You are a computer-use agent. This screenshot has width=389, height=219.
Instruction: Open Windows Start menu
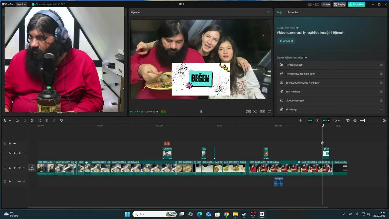pyautogui.click(x=127, y=214)
